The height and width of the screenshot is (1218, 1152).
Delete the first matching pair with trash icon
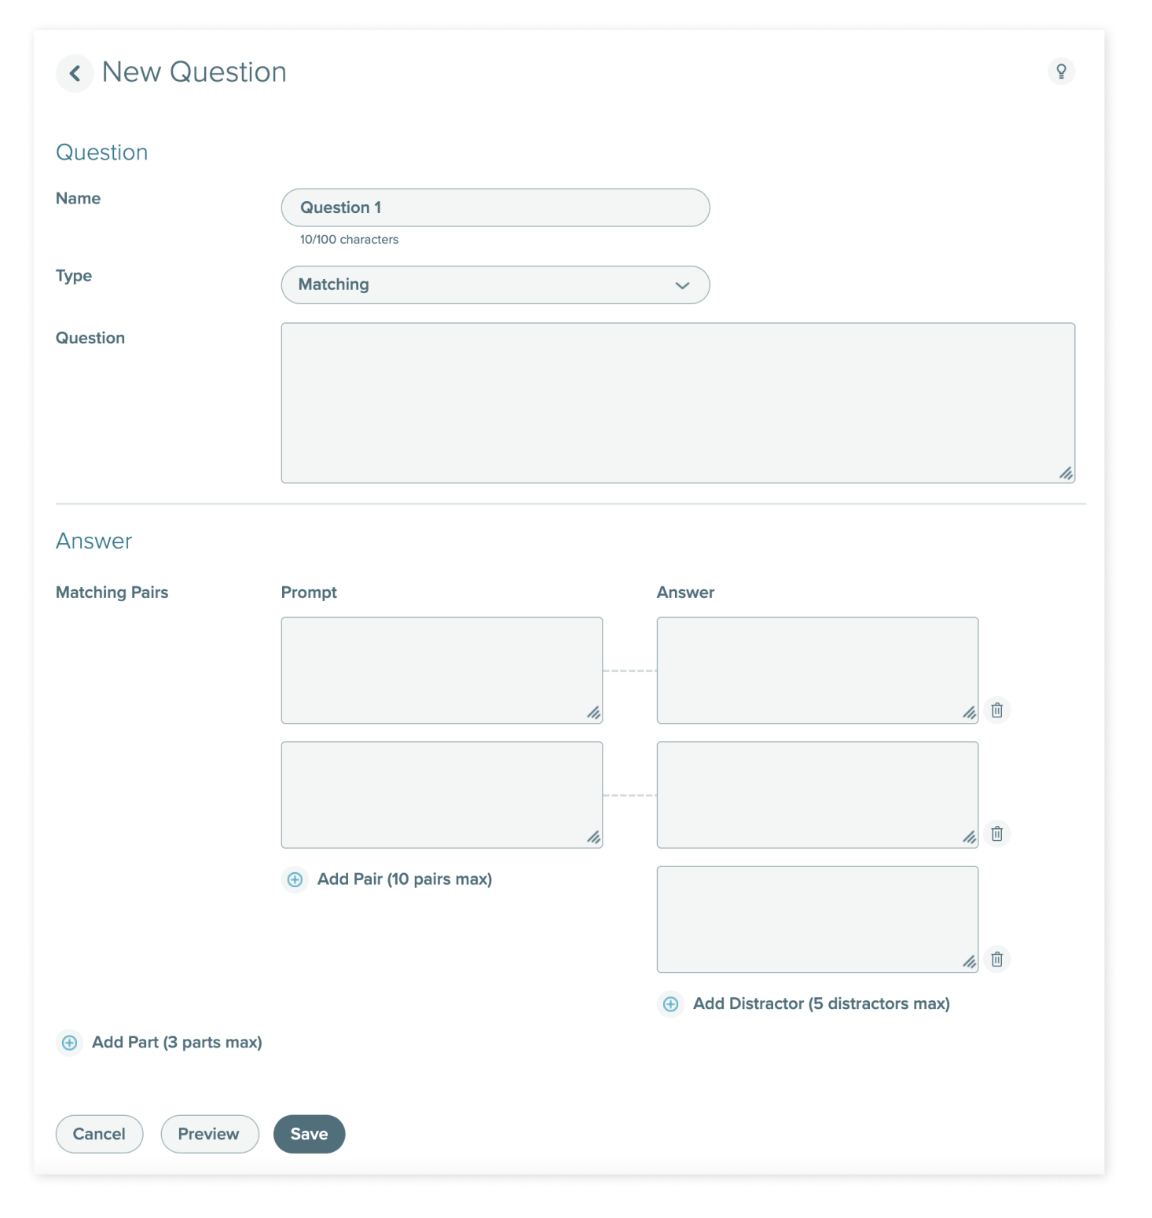tap(996, 710)
